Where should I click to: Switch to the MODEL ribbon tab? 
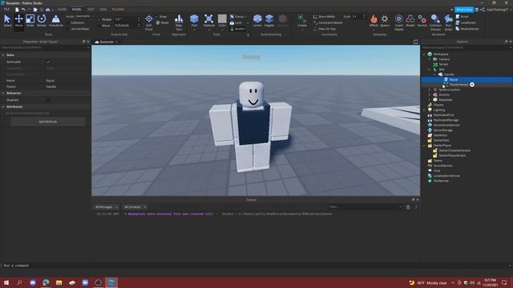(x=77, y=10)
